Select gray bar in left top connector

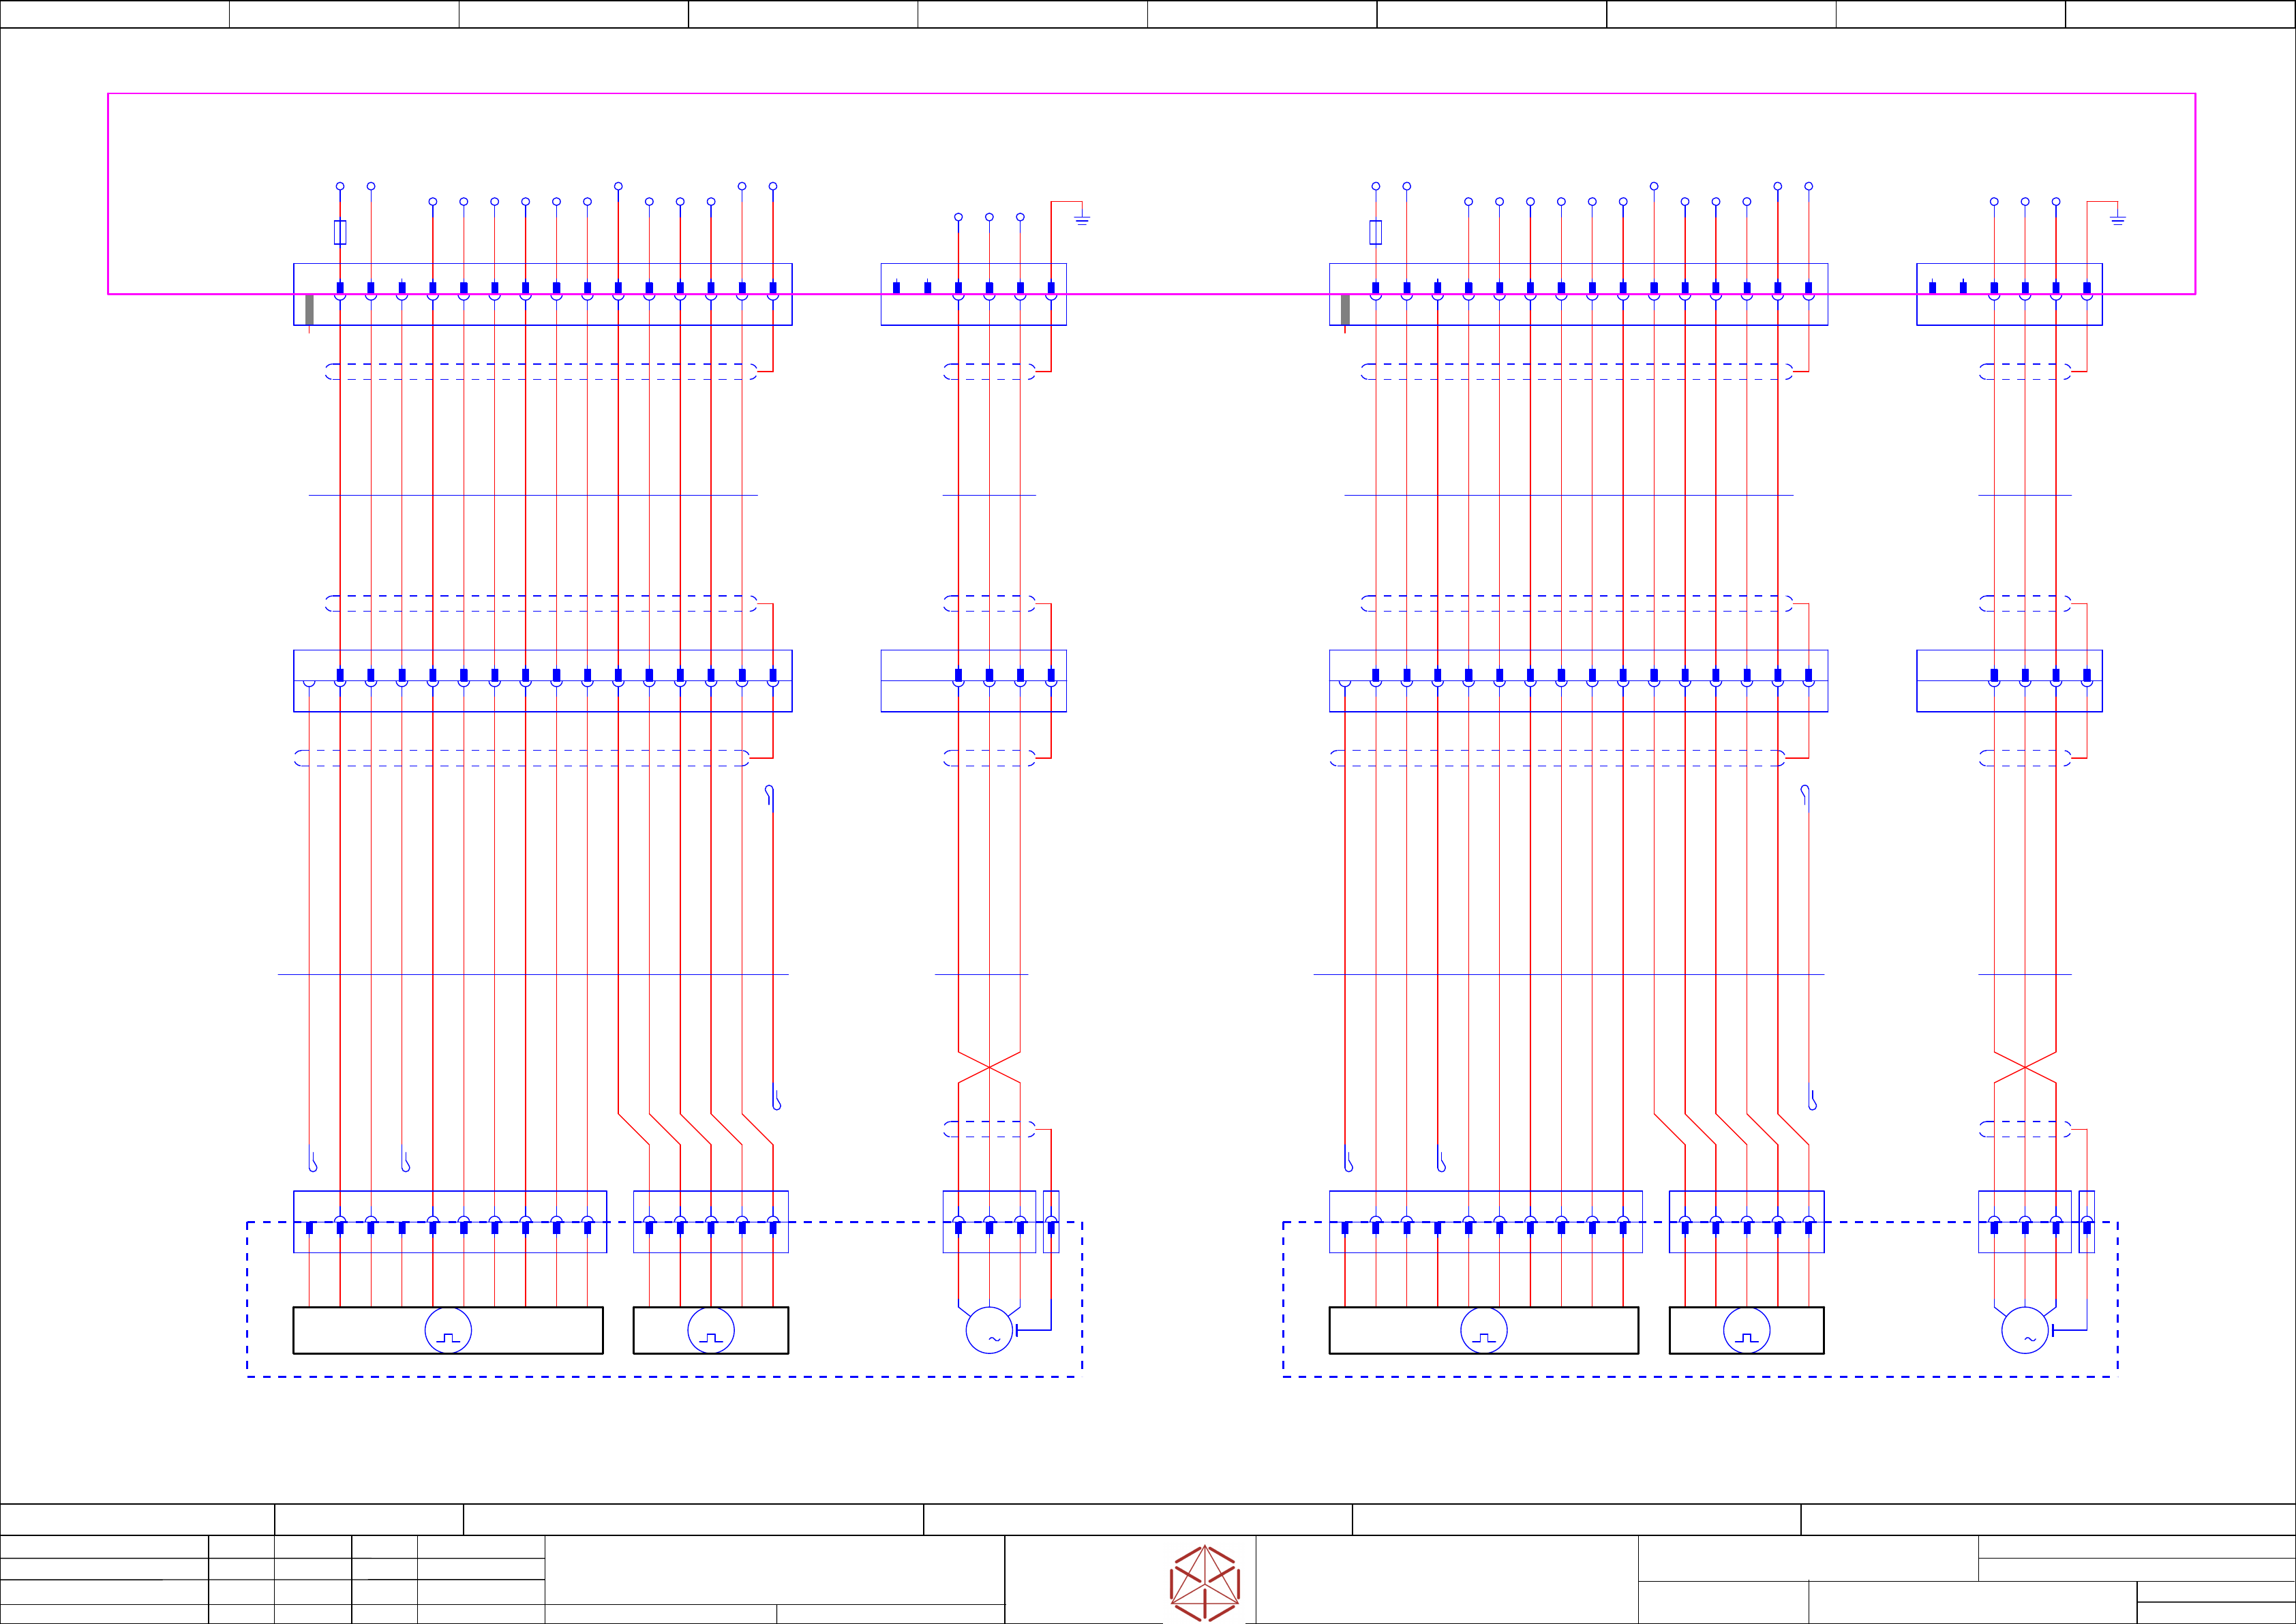pyautogui.click(x=309, y=310)
